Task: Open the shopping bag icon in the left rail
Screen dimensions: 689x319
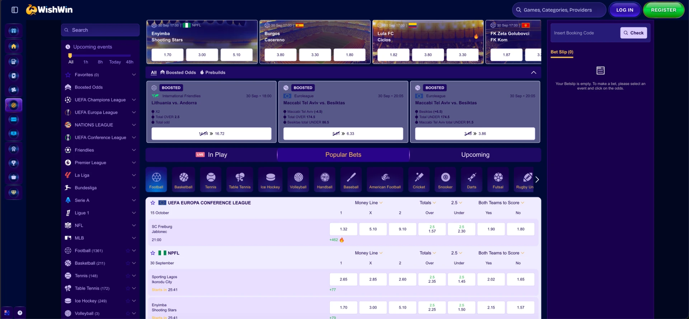Action: pyautogui.click(x=14, y=177)
